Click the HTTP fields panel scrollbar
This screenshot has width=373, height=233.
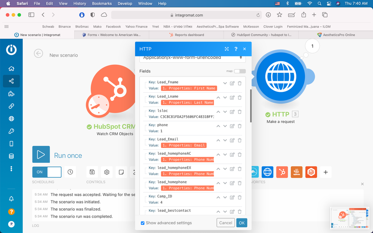click(251, 106)
